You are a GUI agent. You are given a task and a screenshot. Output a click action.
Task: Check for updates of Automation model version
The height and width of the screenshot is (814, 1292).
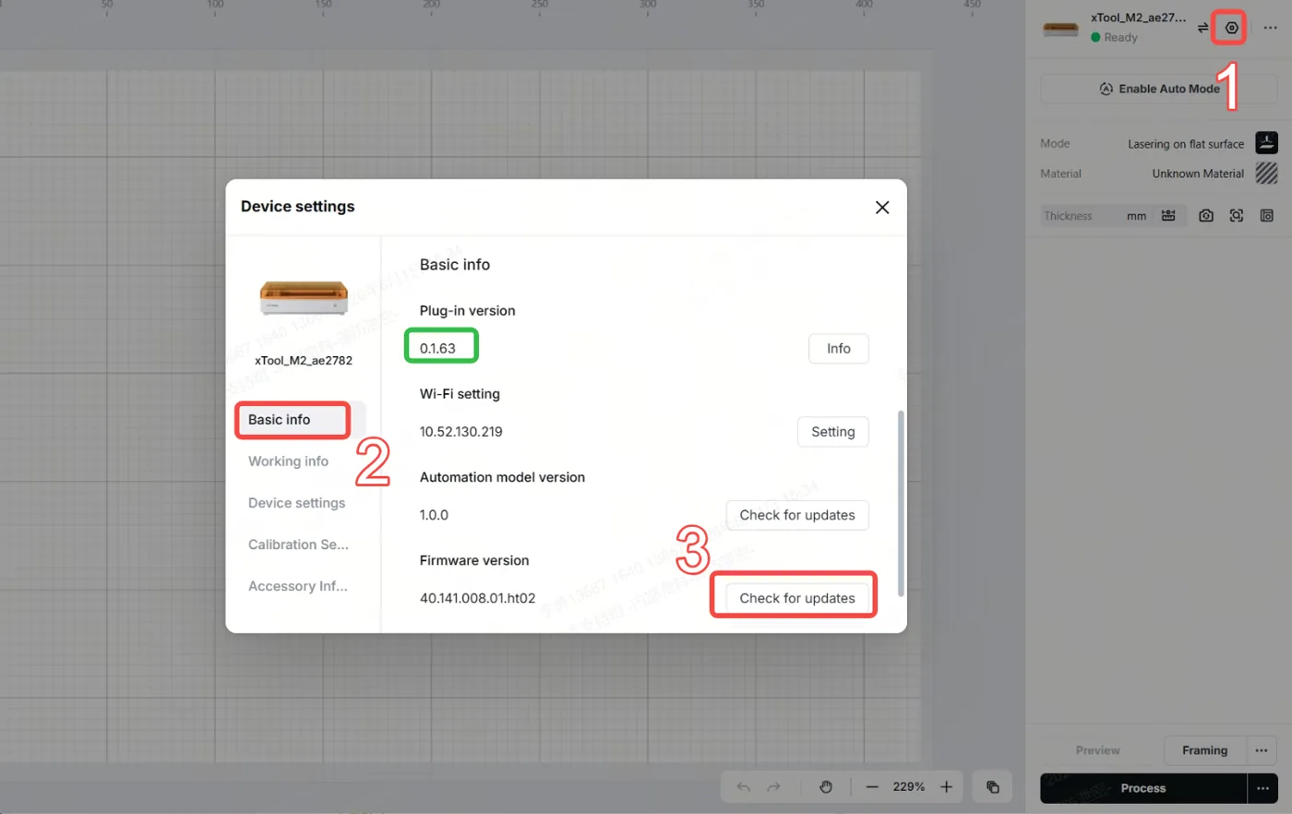(797, 515)
